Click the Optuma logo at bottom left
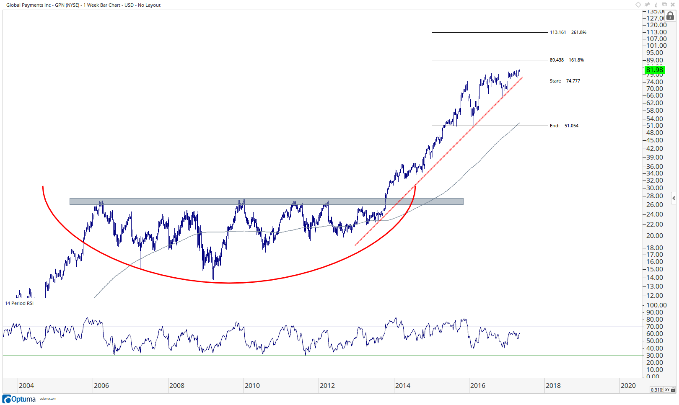This screenshot has width=679, height=405. point(19,399)
